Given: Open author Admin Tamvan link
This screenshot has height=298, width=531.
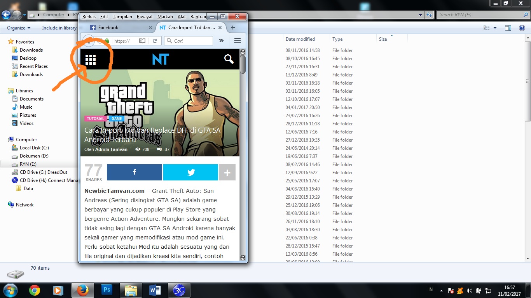Looking at the screenshot, I should [111, 149].
